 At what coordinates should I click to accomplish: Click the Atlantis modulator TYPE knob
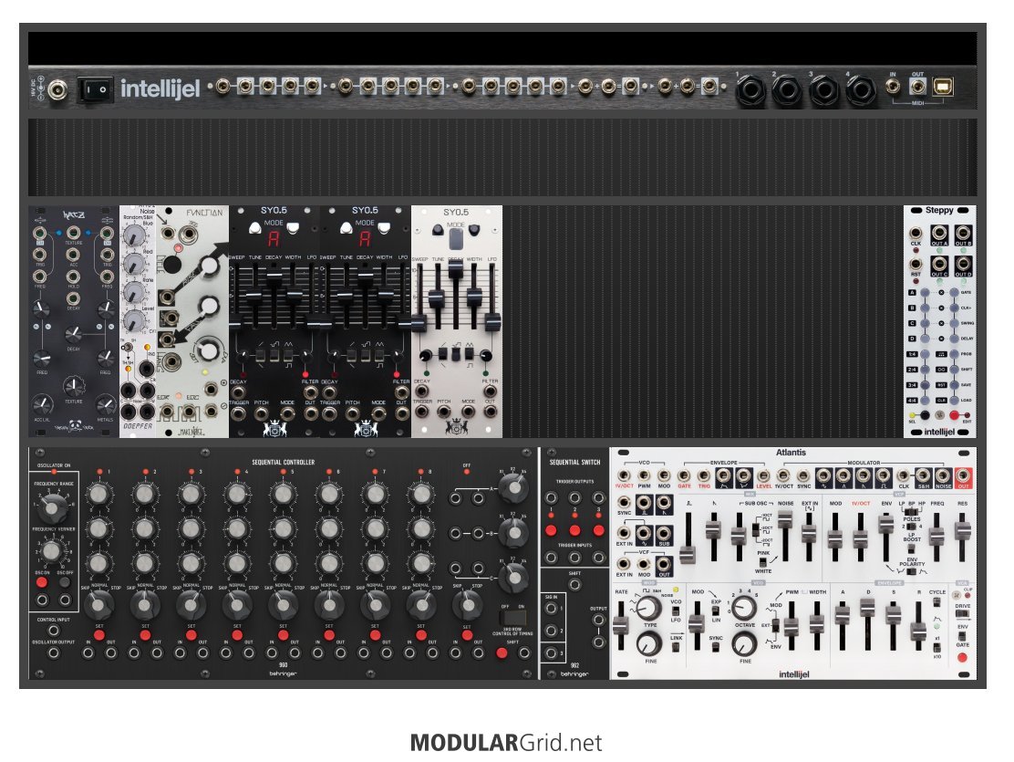pyautogui.click(x=649, y=609)
